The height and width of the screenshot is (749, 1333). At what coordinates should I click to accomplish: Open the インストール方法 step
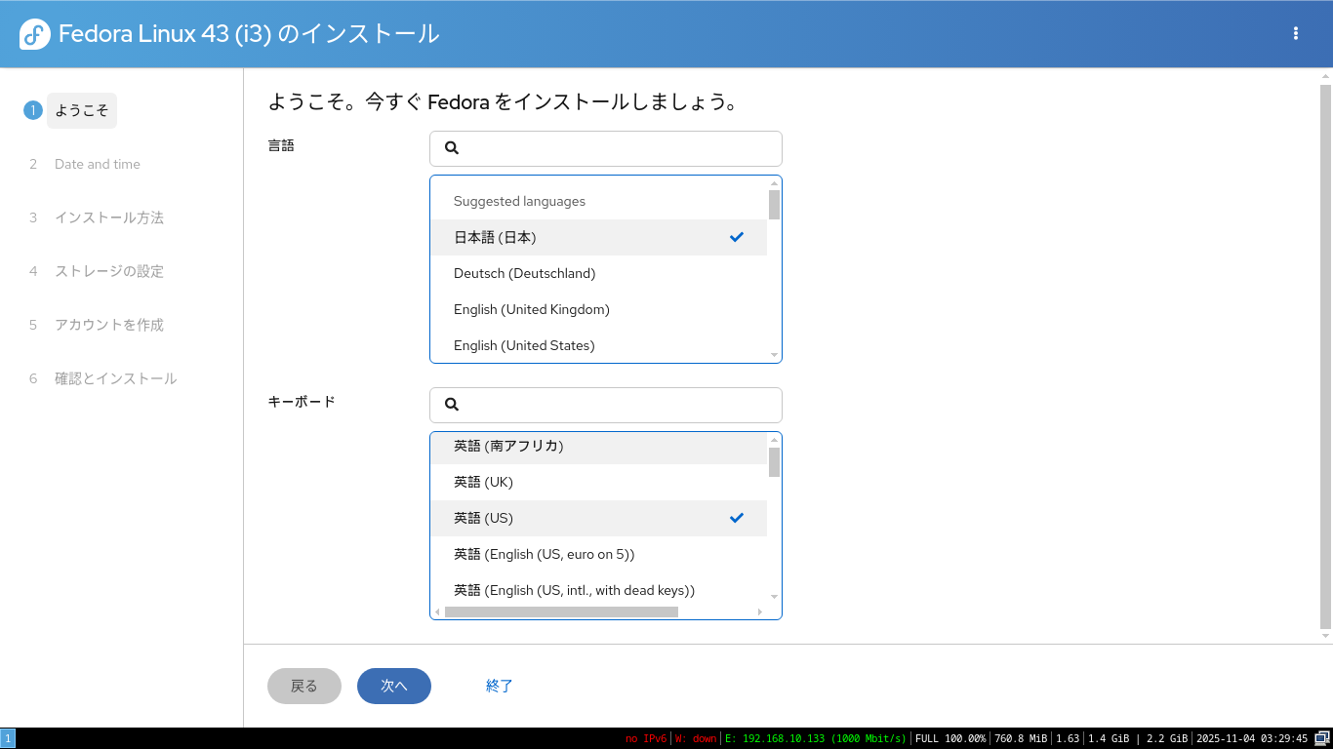click(x=109, y=217)
